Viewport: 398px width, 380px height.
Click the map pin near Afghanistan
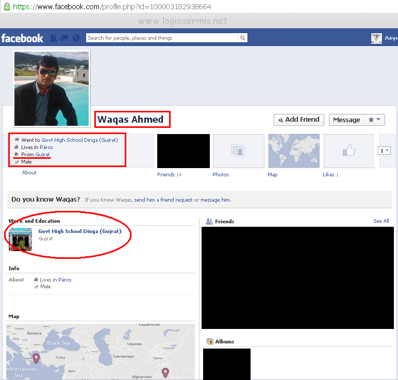[165, 373]
